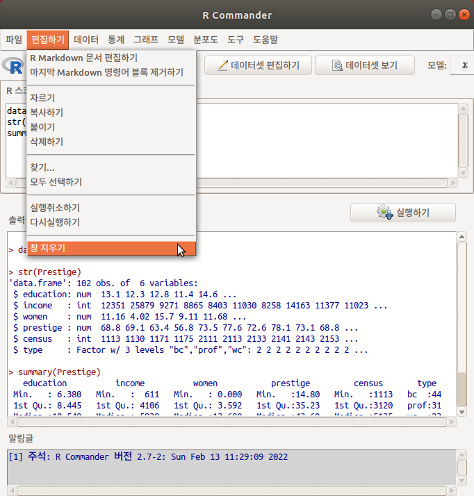
Task: Open the 통계 menu
Action: tap(116, 40)
